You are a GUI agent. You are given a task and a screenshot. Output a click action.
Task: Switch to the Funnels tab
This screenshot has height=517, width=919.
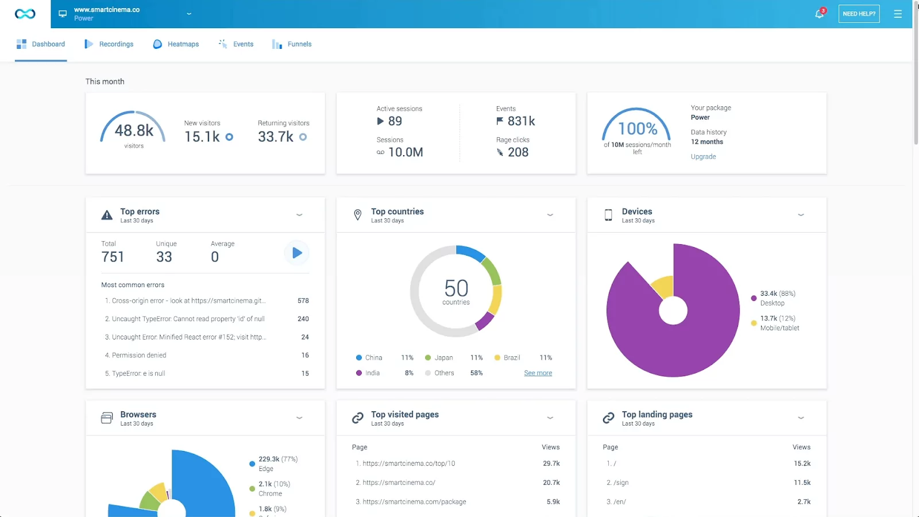[292, 44]
